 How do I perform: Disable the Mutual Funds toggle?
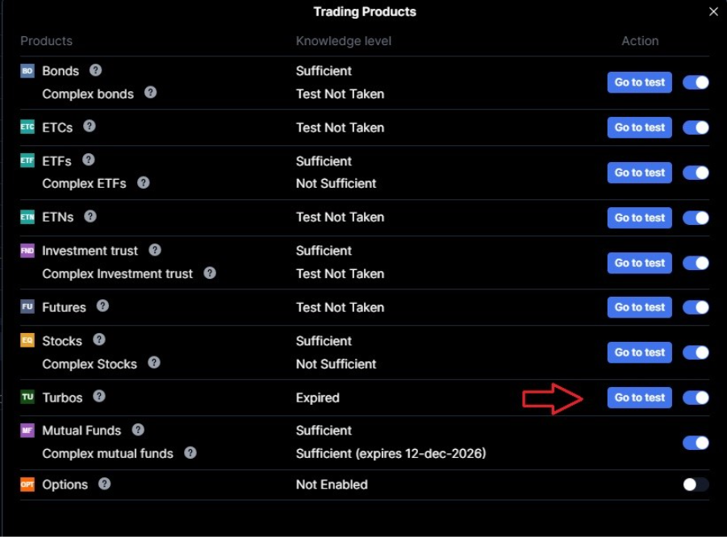[x=696, y=443]
